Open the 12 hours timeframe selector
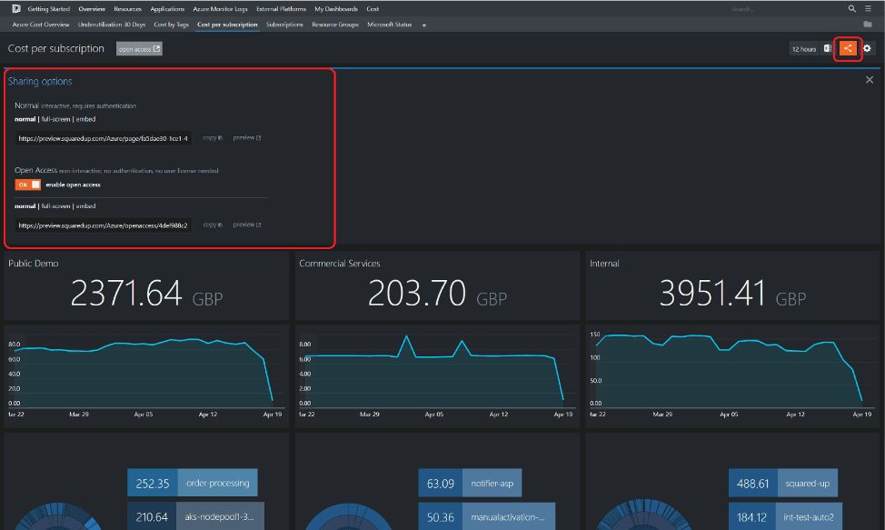The width and height of the screenshot is (885, 530). click(804, 49)
